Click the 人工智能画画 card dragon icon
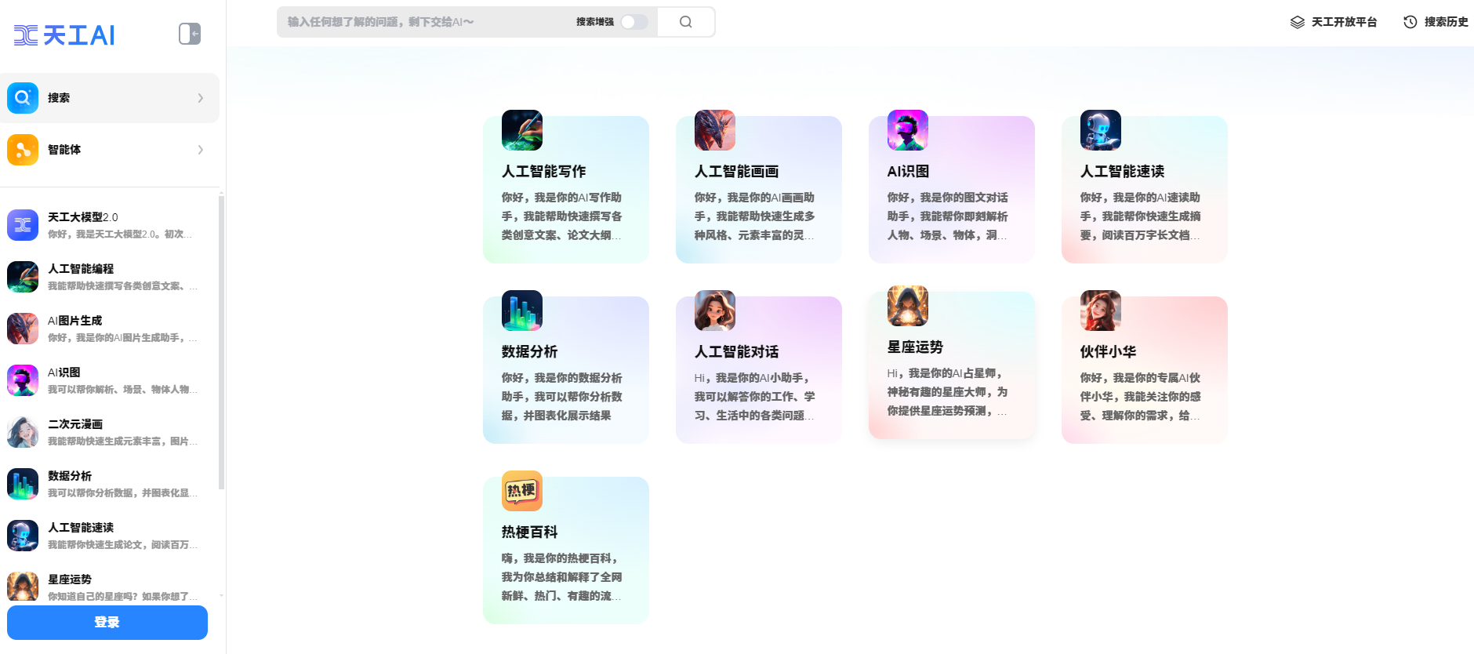 [715, 130]
